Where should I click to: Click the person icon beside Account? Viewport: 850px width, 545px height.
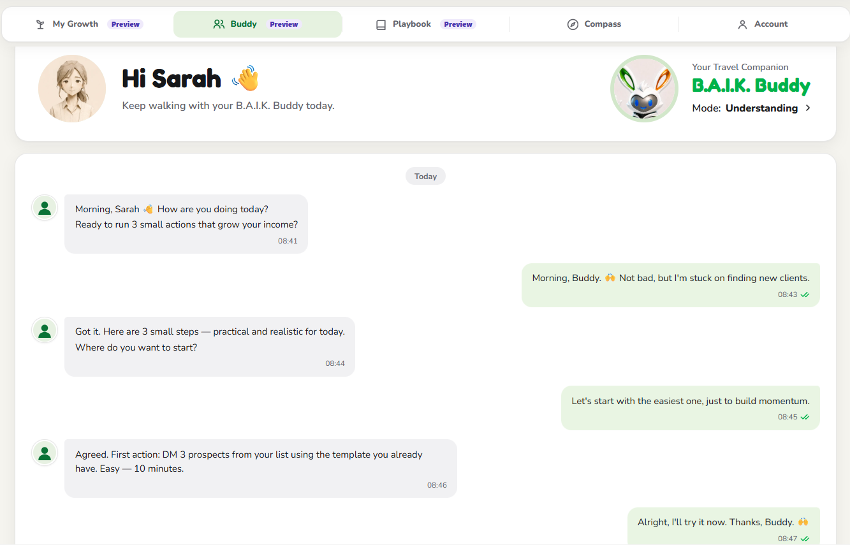742,24
